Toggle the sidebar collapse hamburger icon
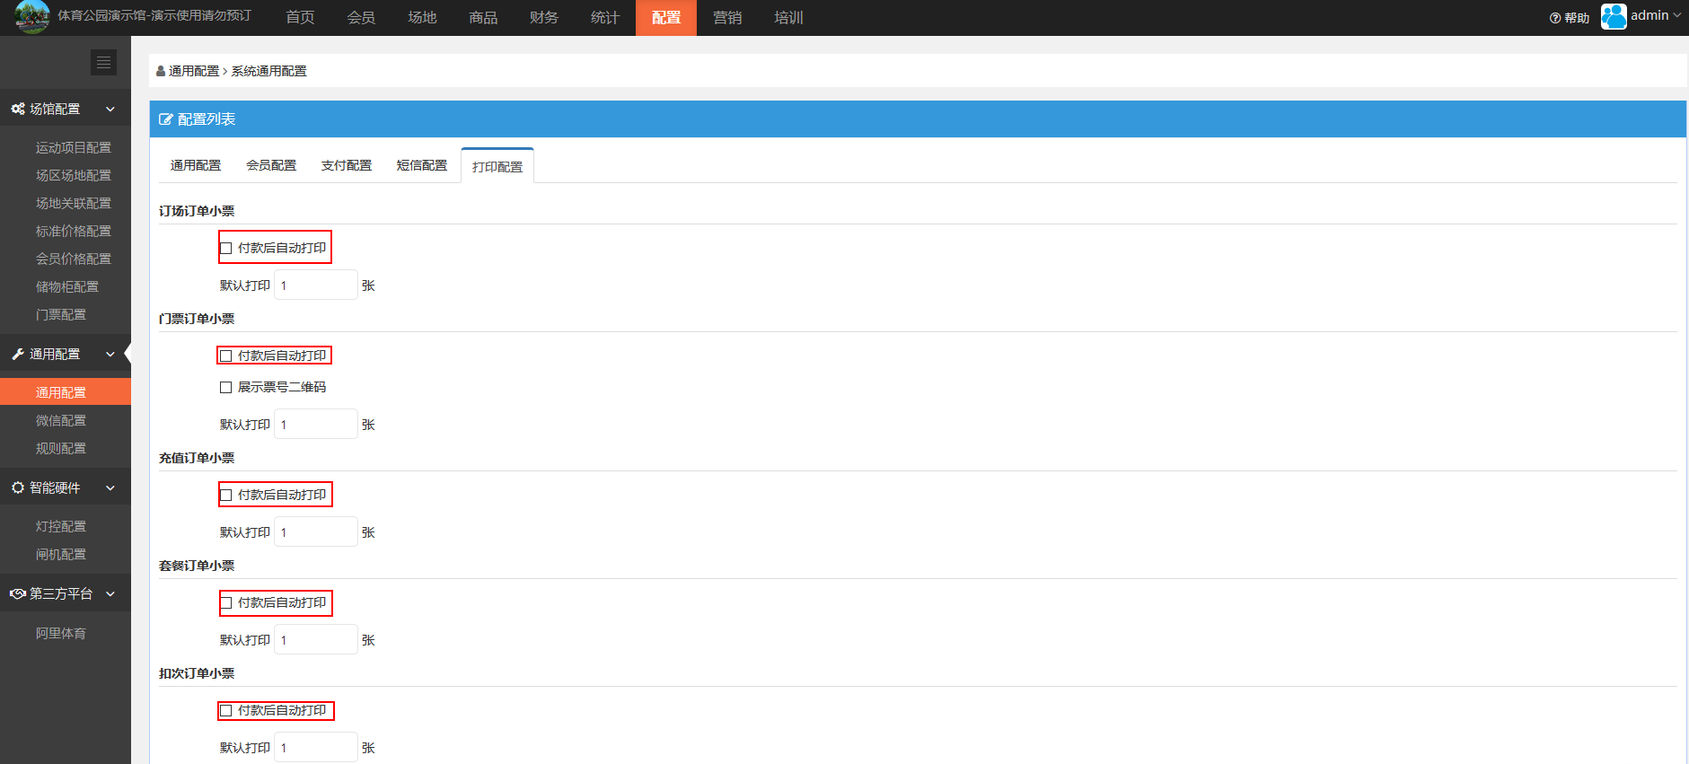Screen dimensions: 1689x764 [104, 62]
